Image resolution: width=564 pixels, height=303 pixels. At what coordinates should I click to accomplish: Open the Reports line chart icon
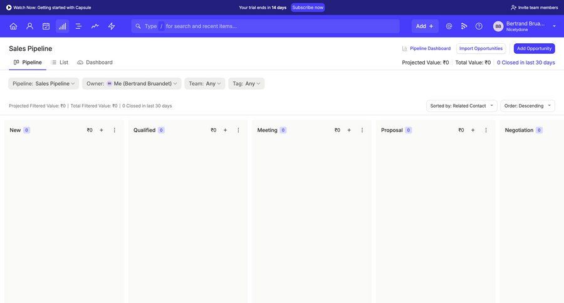(x=95, y=26)
